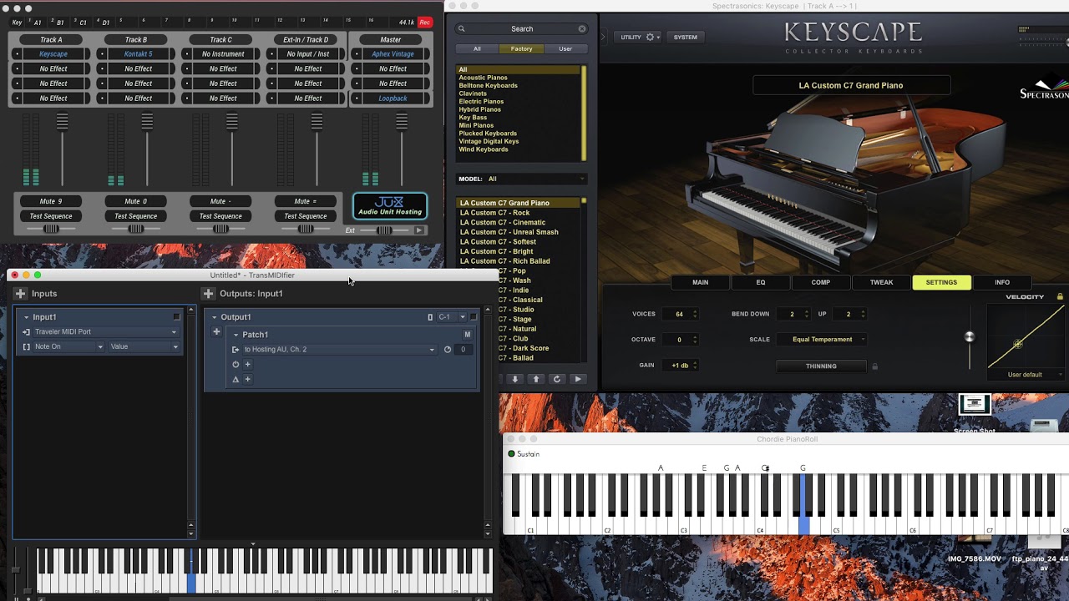Open the User default velocity preset dropdown
The image size is (1069, 601).
tap(1025, 375)
